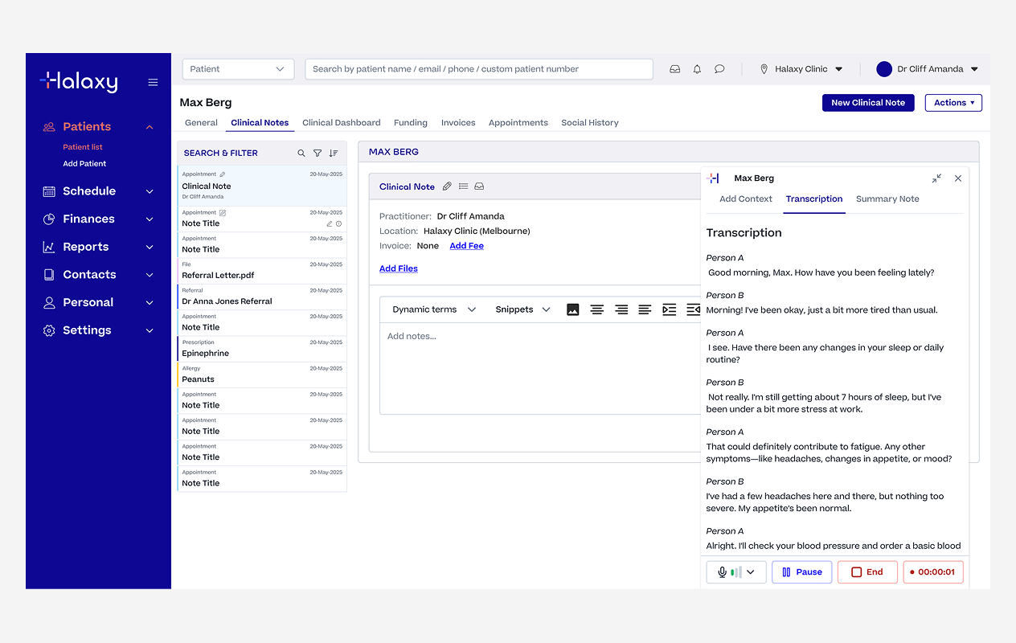
Task: Apply right alignment in the editor toolbar
Action: click(621, 309)
